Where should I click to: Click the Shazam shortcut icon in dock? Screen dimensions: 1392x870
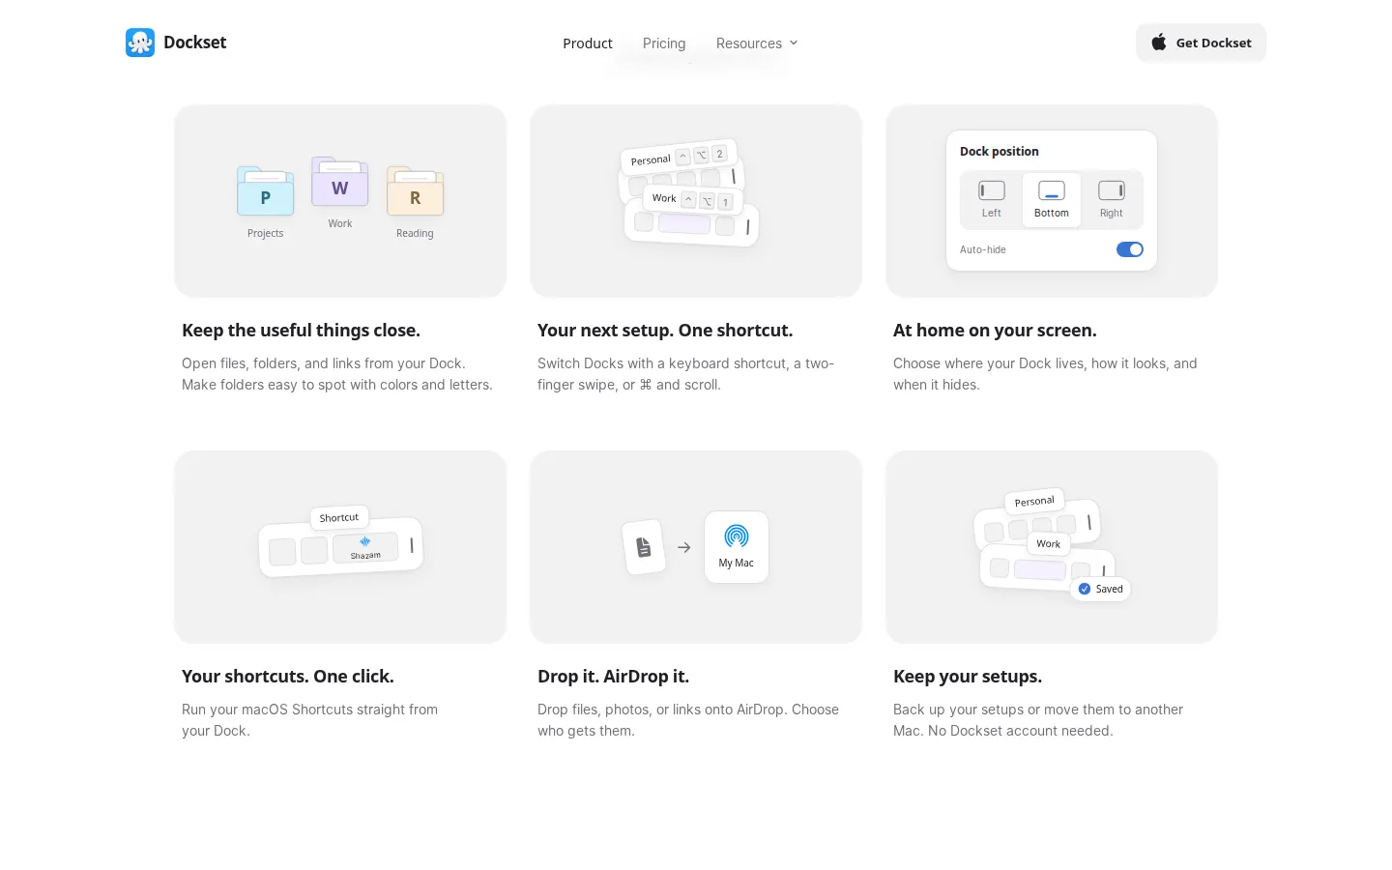point(365,547)
